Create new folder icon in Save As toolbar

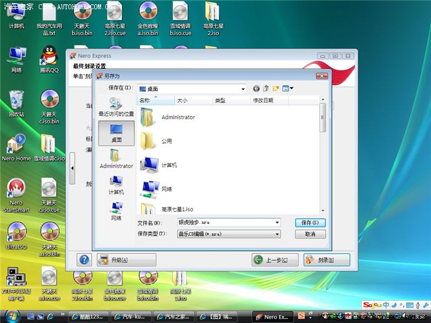(x=276, y=89)
